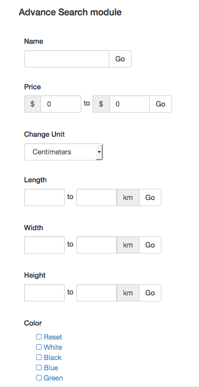Viewport: 199px width, 387px height.
Task: Check the Reset color checkbox
Action: (x=39, y=337)
